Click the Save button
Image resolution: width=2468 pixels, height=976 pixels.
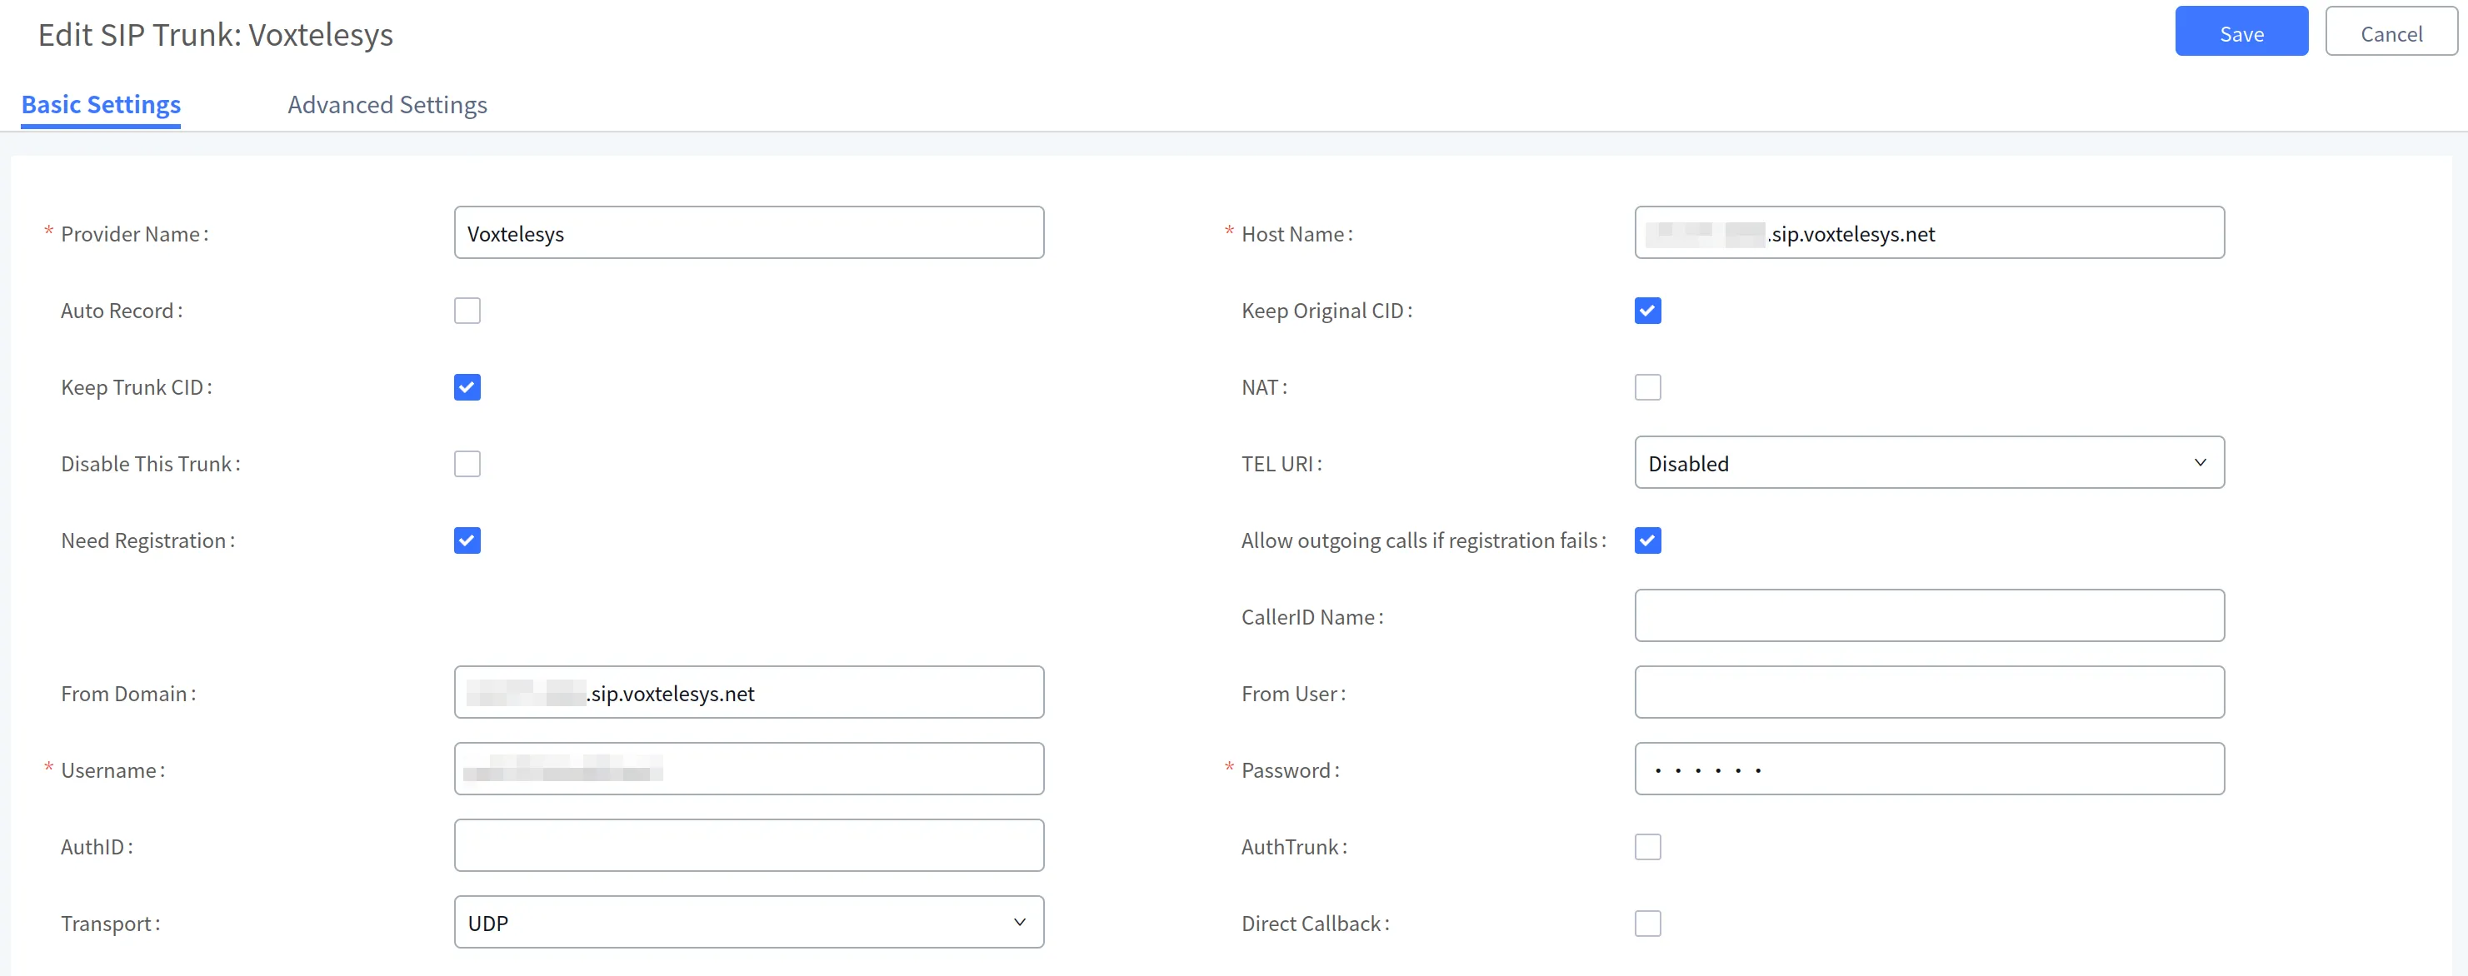[2240, 32]
